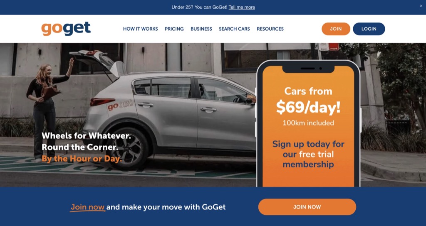Open the How It Works menu
The image size is (426, 226).
[141, 29]
